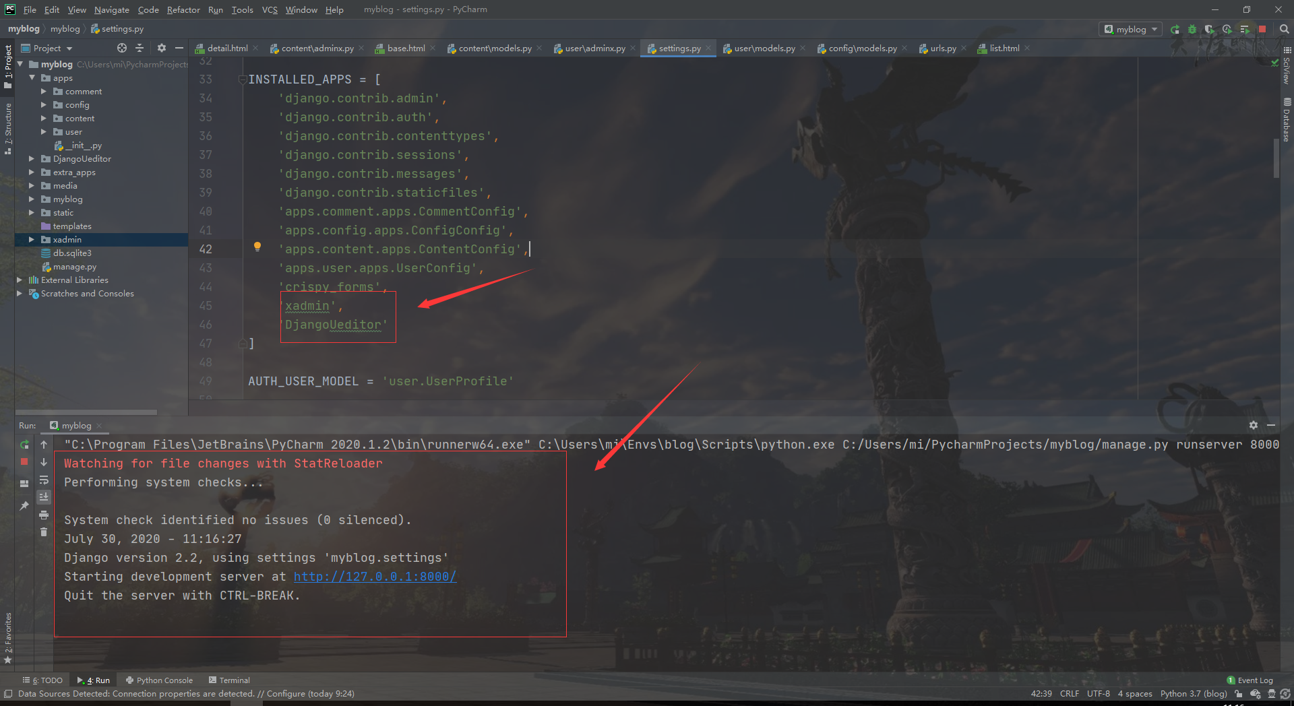Profile myblog with the clock-run icon
The width and height of the screenshot is (1294, 706).
(x=1227, y=29)
